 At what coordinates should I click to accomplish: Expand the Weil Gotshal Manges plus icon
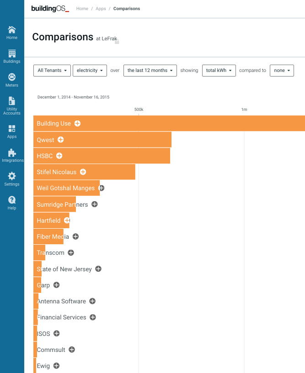pos(102,188)
